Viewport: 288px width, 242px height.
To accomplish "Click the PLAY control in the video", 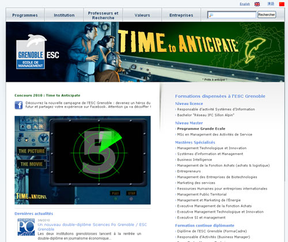I will point(115,193).
